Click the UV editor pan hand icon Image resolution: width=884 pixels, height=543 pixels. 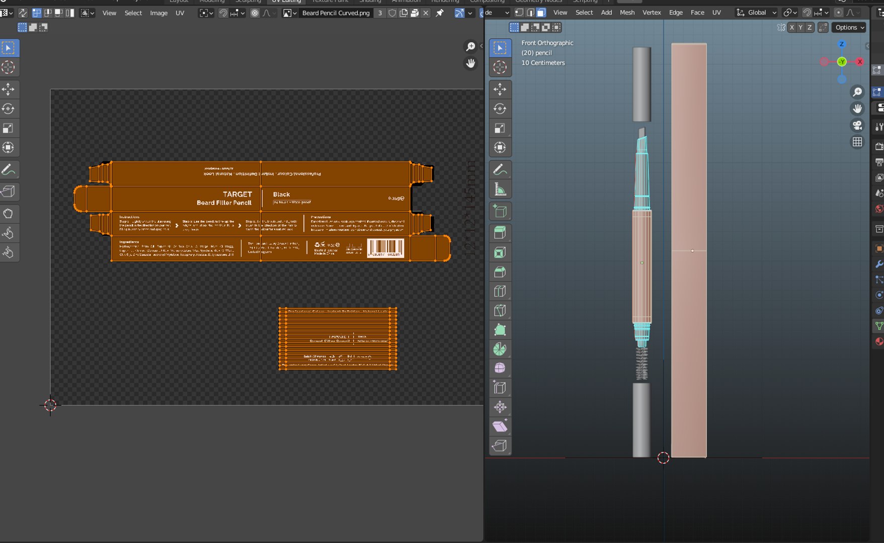click(470, 63)
